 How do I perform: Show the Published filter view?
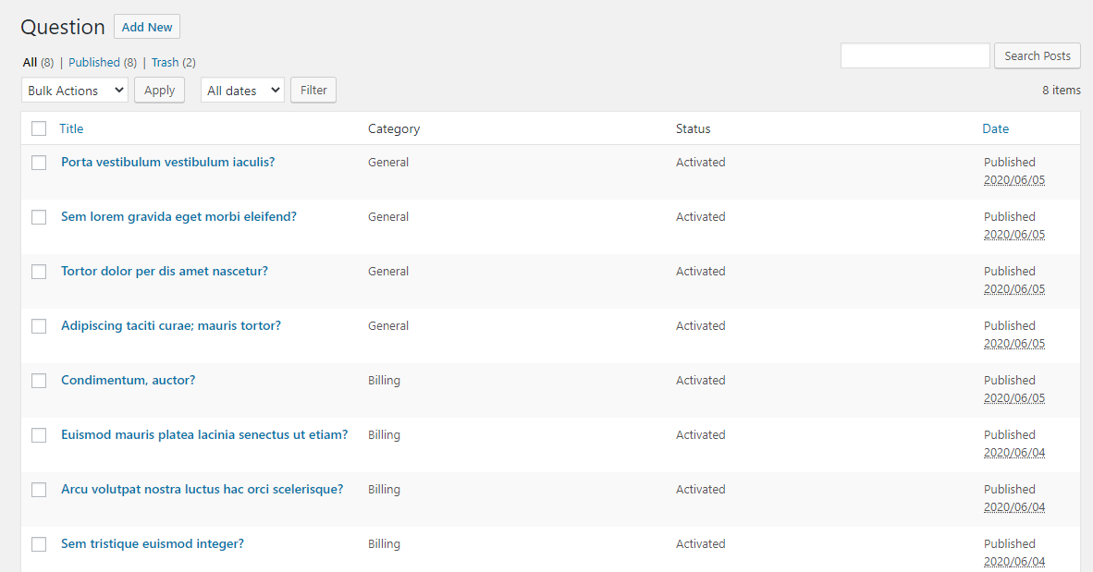[x=94, y=63]
